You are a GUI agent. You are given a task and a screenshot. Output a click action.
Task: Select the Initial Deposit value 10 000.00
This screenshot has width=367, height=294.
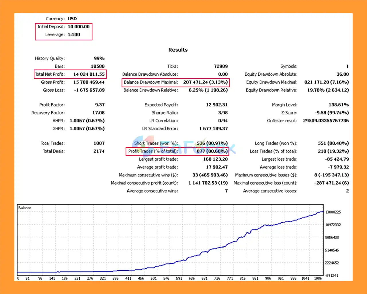click(79, 27)
